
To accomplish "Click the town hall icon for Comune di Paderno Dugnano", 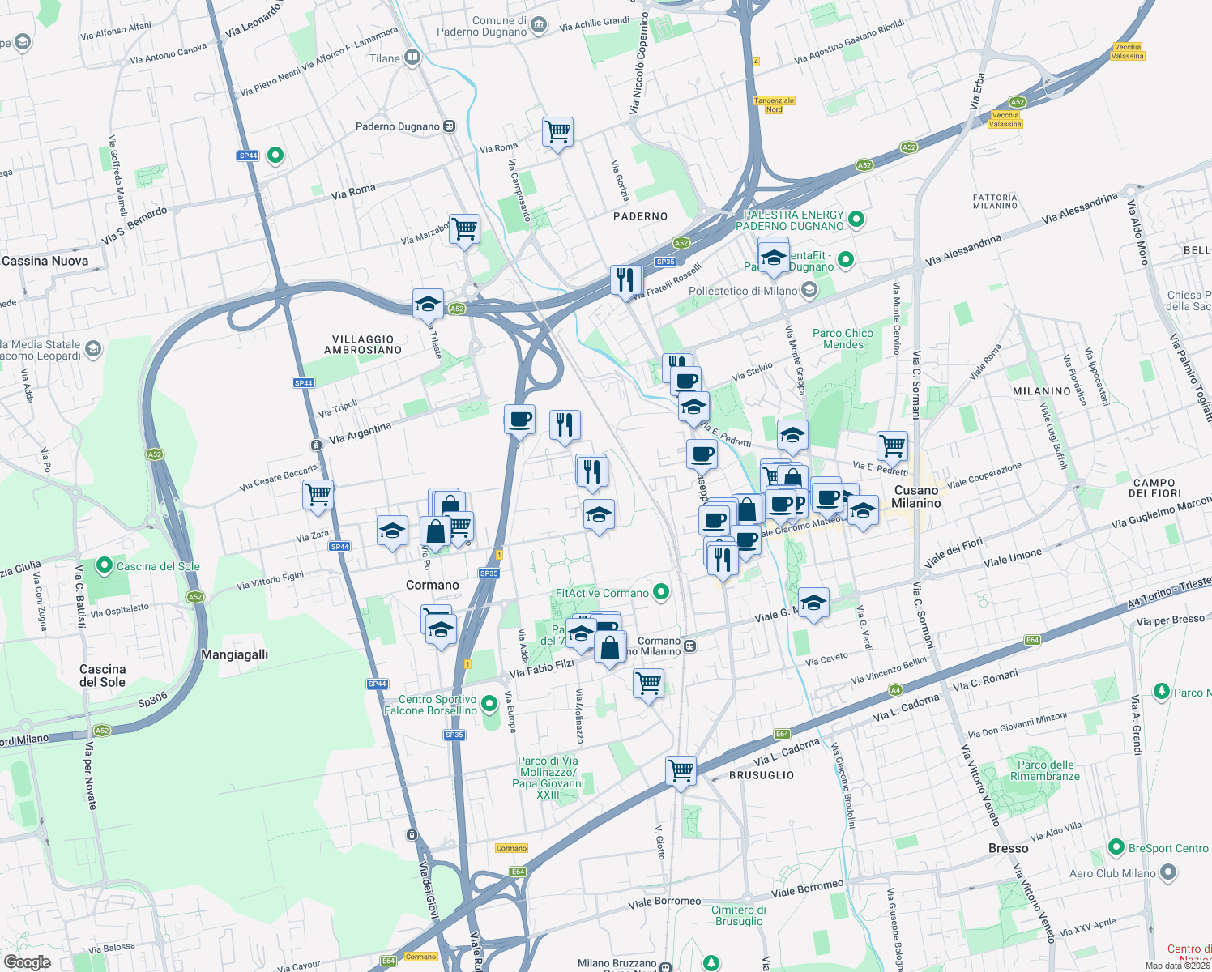I will [538, 24].
